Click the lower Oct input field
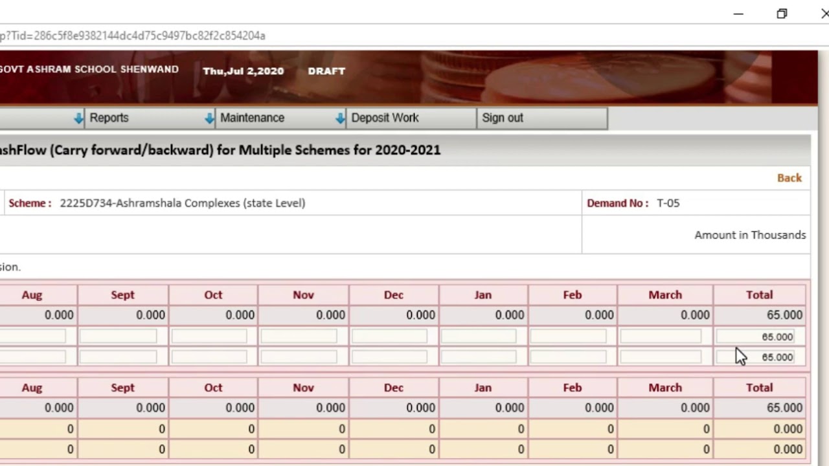Screen dimensions: 829x466 coord(209,357)
